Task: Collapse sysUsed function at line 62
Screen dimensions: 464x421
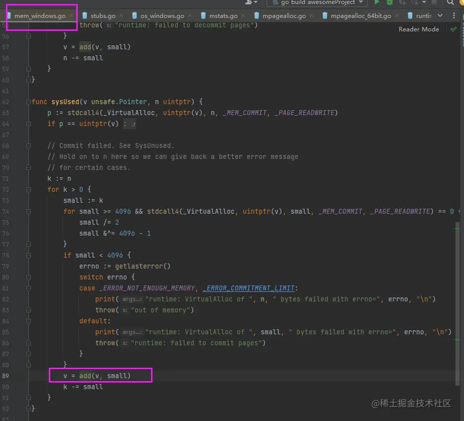Action: click(x=28, y=102)
